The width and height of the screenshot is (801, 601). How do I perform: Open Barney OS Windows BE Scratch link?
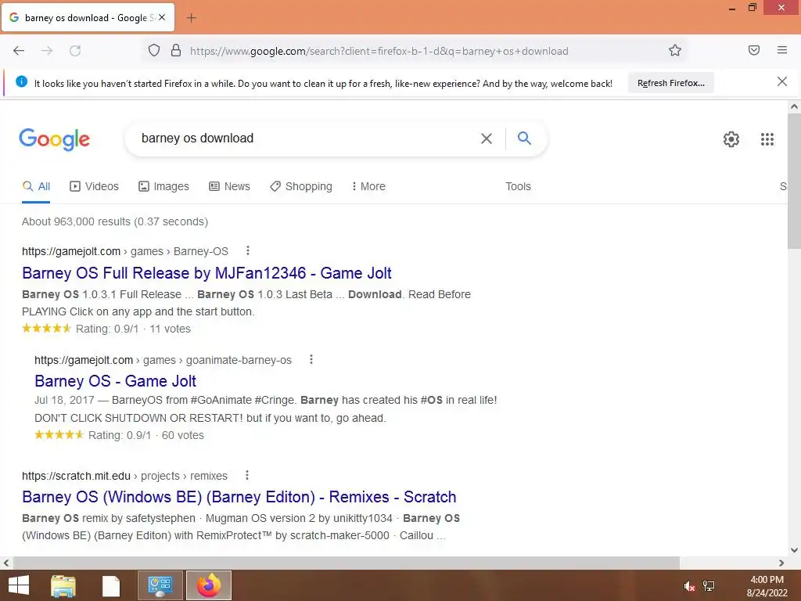(239, 497)
